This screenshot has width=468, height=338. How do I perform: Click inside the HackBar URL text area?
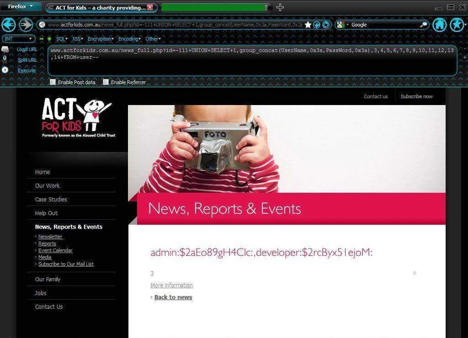(252, 61)
